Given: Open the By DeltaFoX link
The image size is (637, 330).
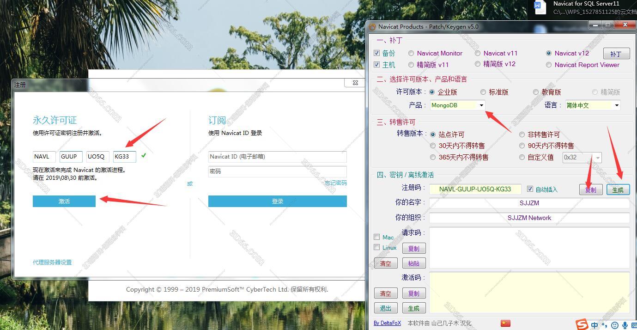Looking at the screenshot, I should (387, 323).
